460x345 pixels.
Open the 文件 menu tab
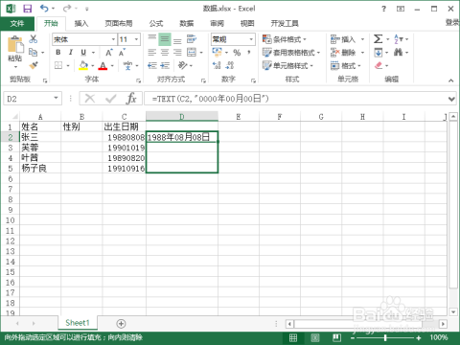17,23
